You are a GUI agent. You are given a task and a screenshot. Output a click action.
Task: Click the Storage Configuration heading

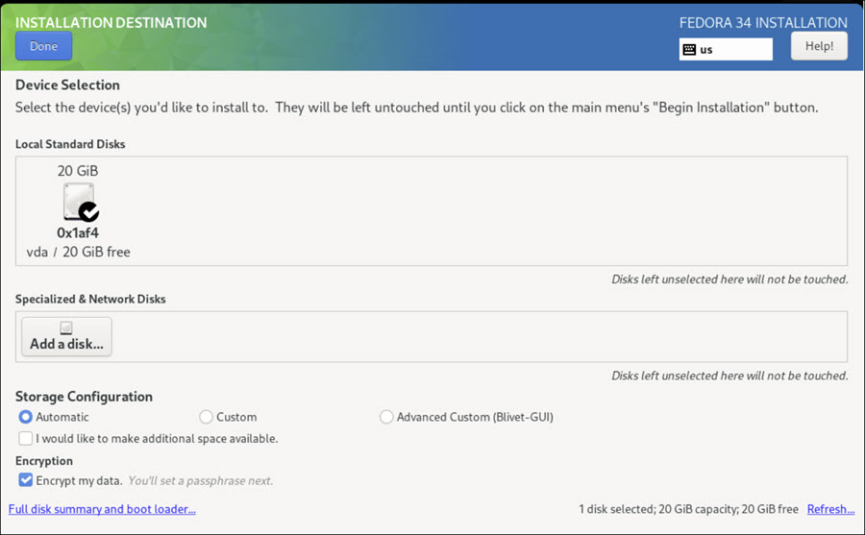click(84, 397)
